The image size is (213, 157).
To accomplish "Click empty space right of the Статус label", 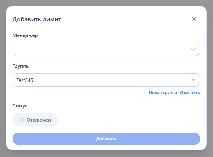I will 110,106.
